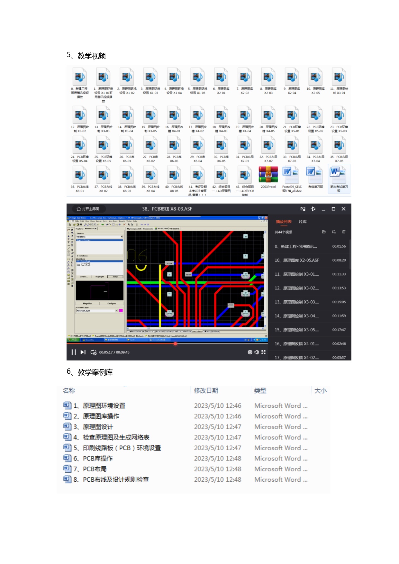Toggle mute with the speaker icon
Viewport: 399px width, 564px height.
tap(257, 352)
